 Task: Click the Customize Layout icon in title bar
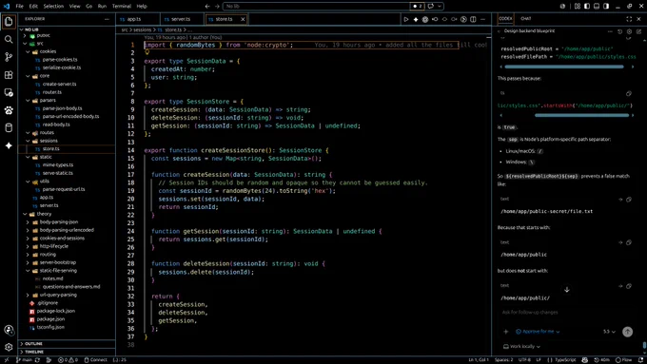coord(578,7)
